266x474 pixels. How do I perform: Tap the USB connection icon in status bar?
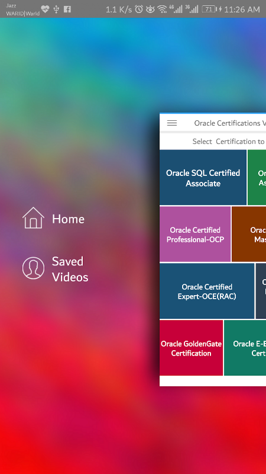pyautogui.click(x=56, y=9)
